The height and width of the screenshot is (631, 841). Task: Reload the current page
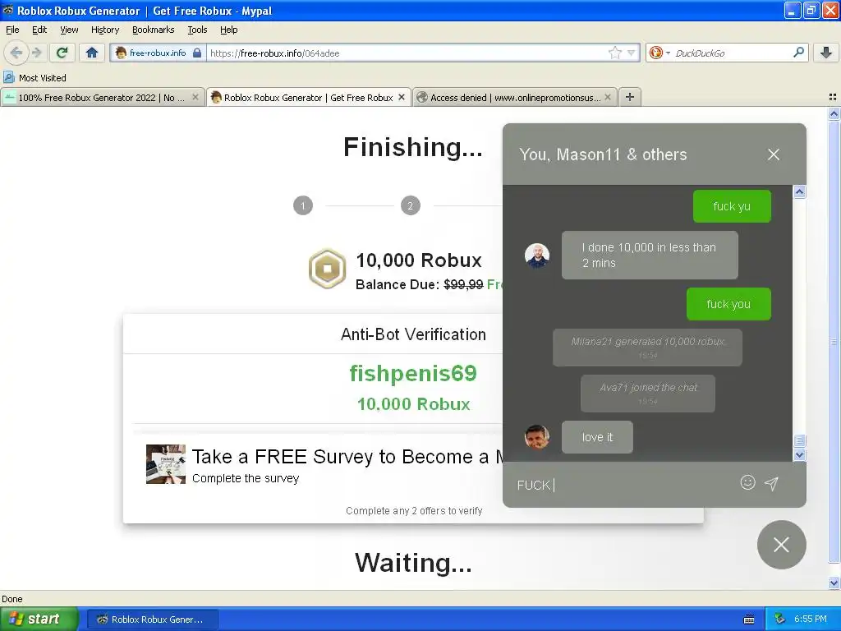click(x=62, y=53)
